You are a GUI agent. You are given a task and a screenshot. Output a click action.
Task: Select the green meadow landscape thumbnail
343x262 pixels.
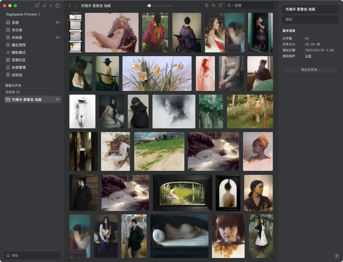[159, 151]
